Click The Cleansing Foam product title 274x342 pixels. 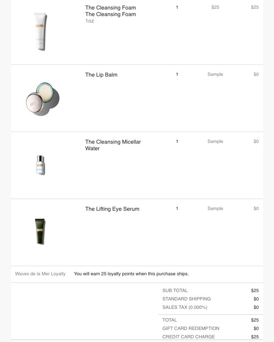pos(110,8)
